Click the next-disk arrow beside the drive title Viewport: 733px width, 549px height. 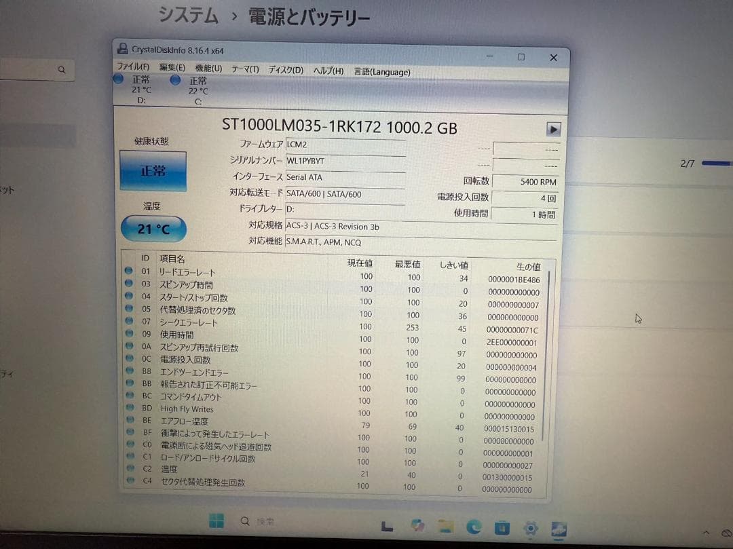tap(555, 129)
